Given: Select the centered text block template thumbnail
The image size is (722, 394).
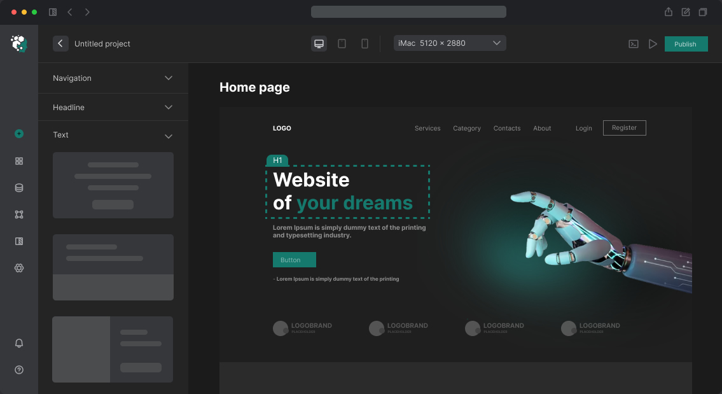Looking at the screenshot, I should pyautogui.click(x=113, y=185).
